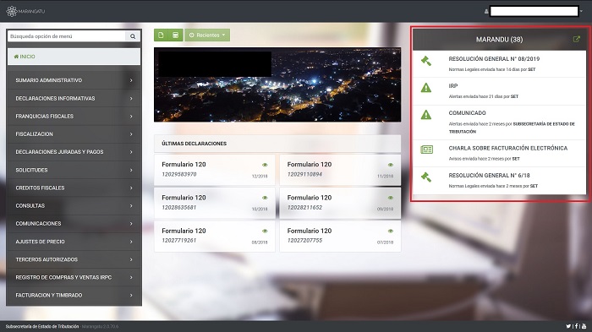Click the search magnifier icon in menu search

(x=133, y=36)
